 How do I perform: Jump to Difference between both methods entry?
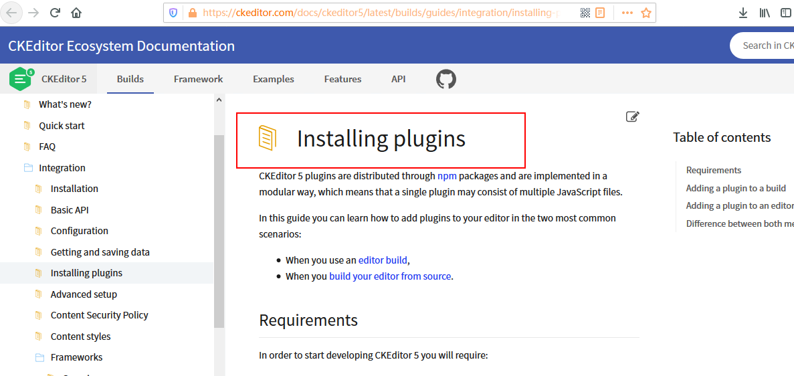coord(740,223)
